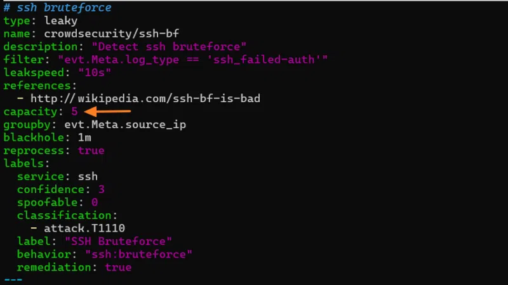Click the capacity value 5
Screen dimensions: 508x285
pyautogui.click(x=74, y=112)
